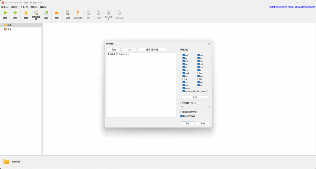Image resolution: width=316 pixels, height=169 pixels.
Task: Click the 虚拟刻录机 virtual burner icon
Action: point(108,13)
